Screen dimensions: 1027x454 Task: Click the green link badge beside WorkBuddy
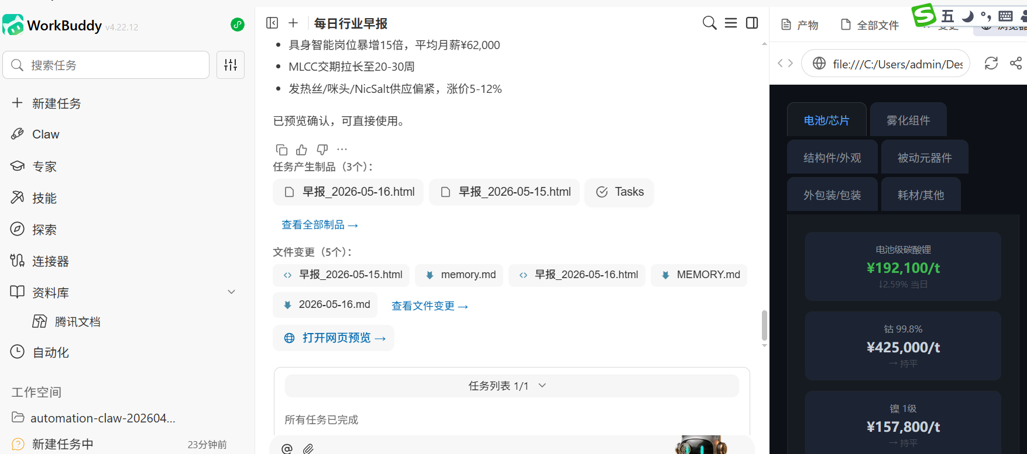click(238, 25)
